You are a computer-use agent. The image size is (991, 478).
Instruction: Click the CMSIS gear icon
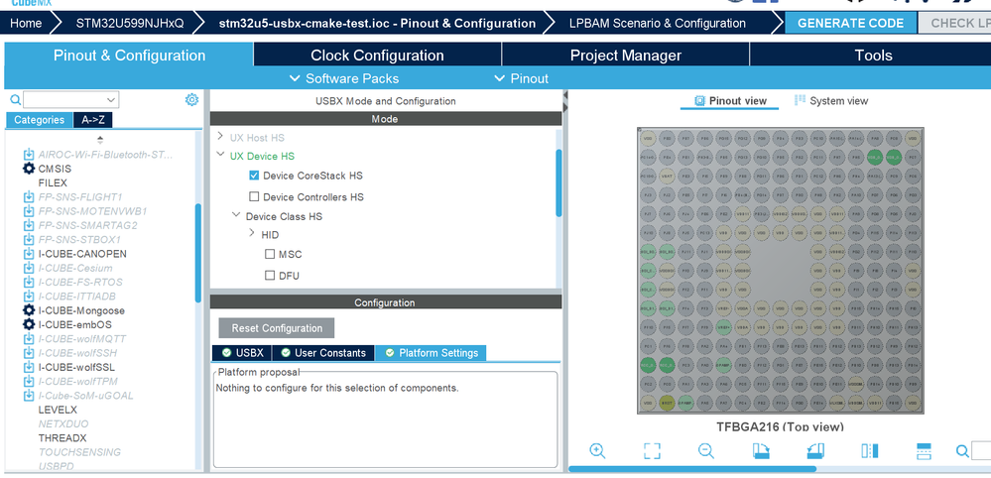29,169
